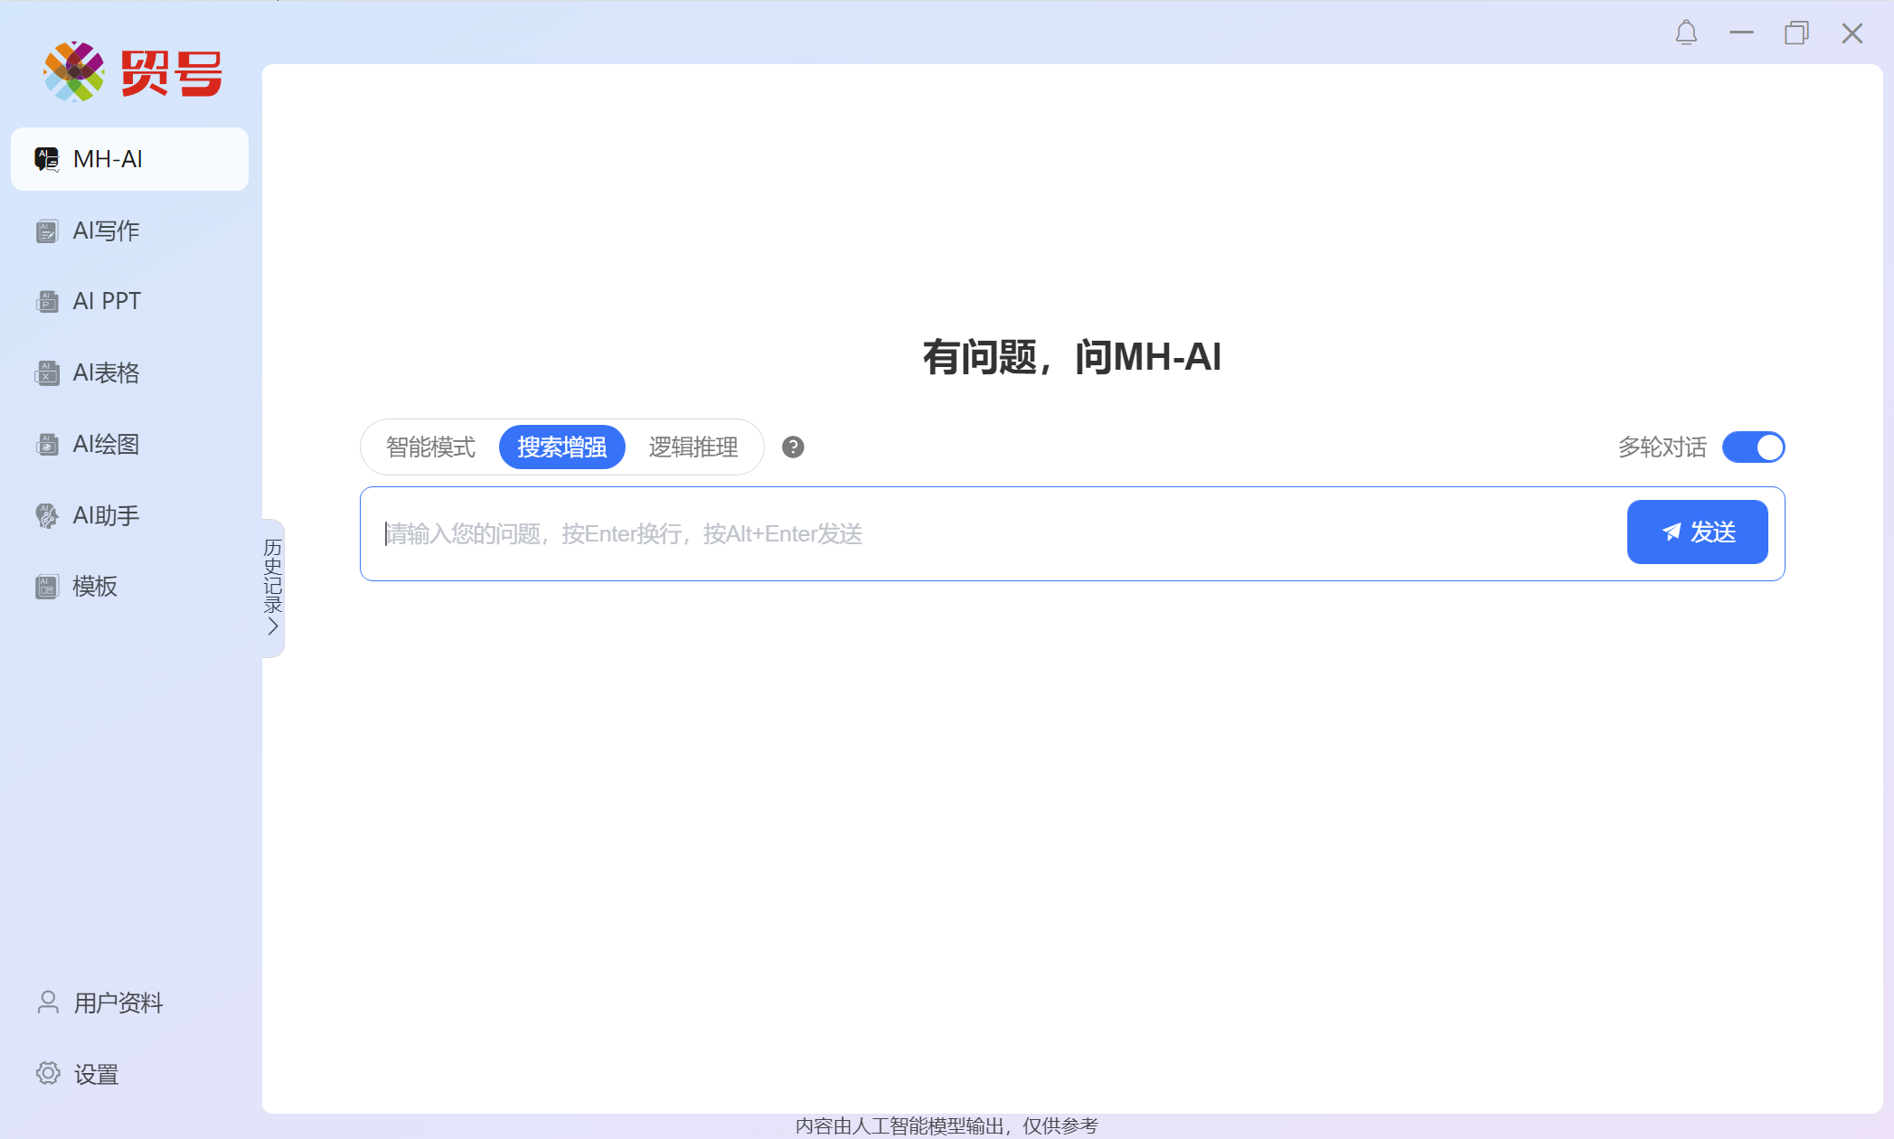
Task: Toggle the 多轮对话 switch
Action: (x=1753, y=447)
